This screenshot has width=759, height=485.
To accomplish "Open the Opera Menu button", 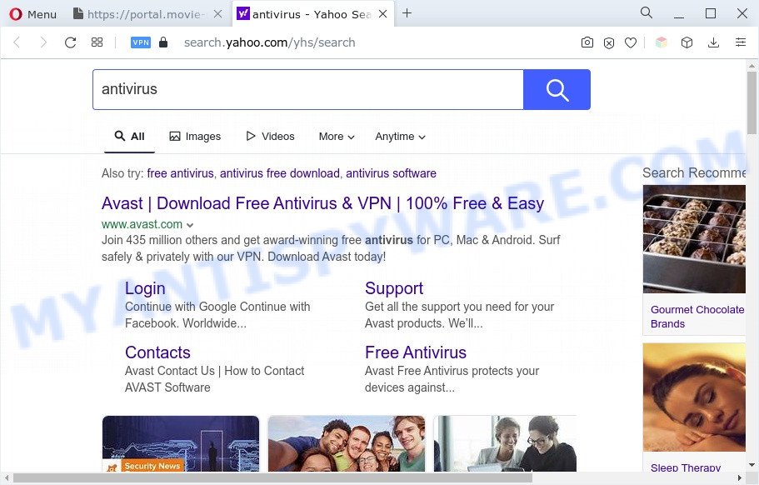I will click(x=33, y=14).
